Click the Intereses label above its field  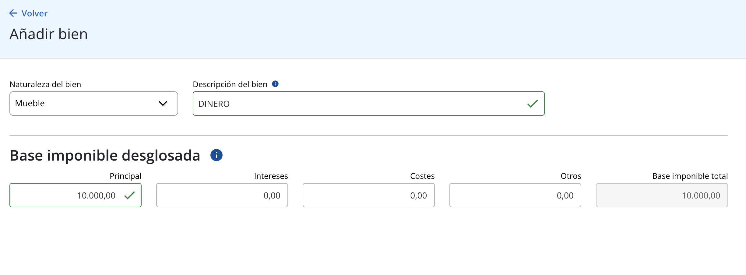point(271,176)
